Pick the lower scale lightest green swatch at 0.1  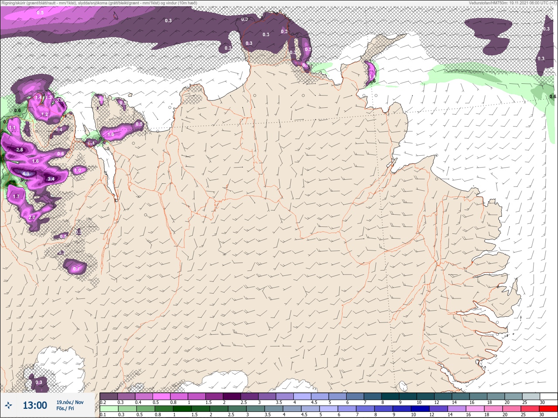point(109,408)
